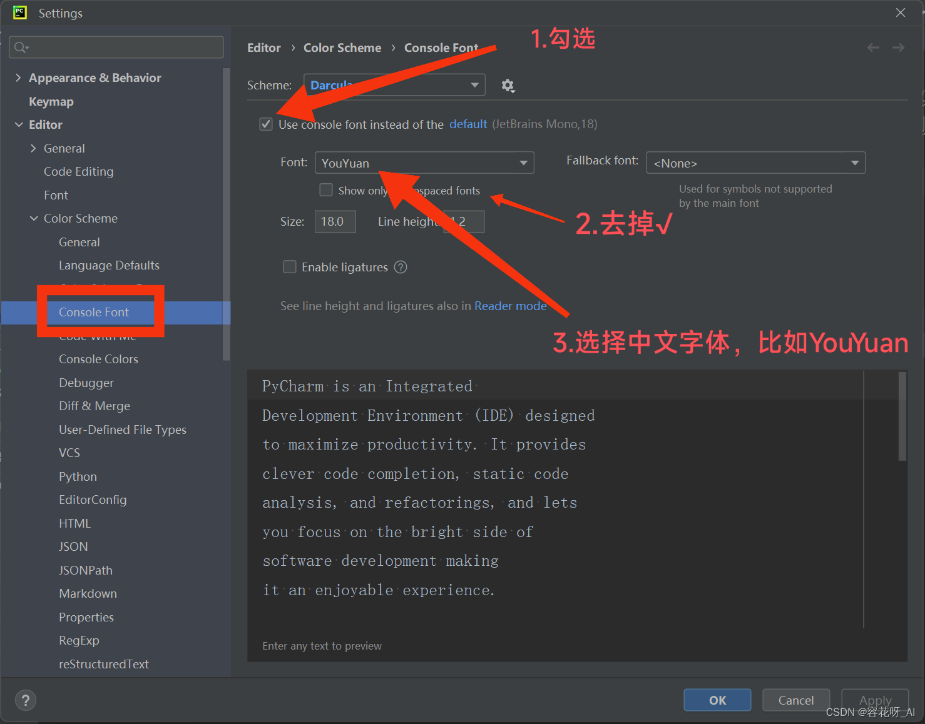
Task: Select Console Font in the tree
Action: click(x=94, y=312)
